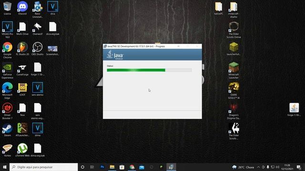Launch Steam from the desktop
This screenshot has width=305, height=171.
pyautogui.click(x=7, y=130)
